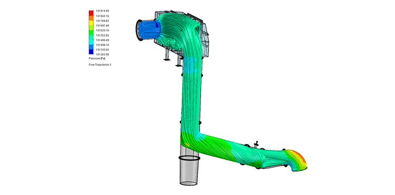Click the support leg under the housing

pos(167,55)
